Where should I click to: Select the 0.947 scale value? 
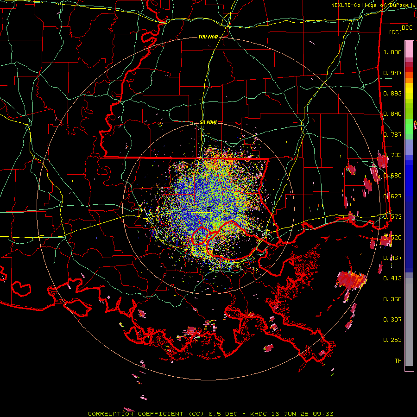tap(392, 73)
